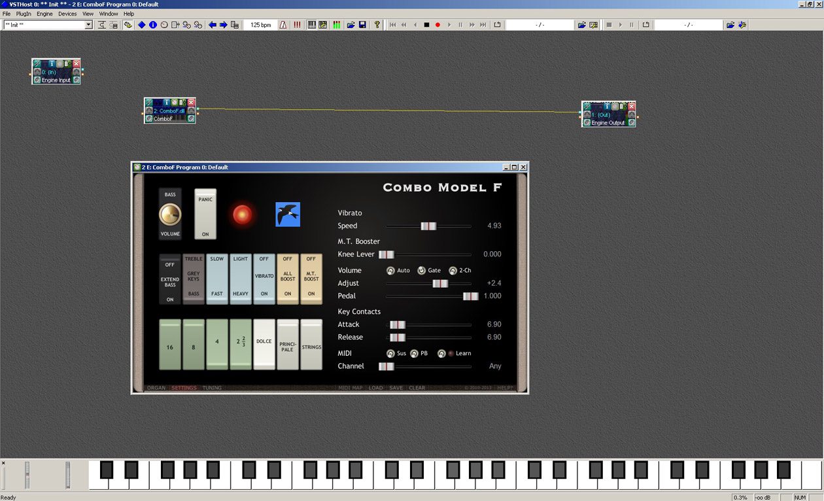Click the green level meter toolbar icon
The height and width of the screenshot is (501, 824).
point(336,25)
